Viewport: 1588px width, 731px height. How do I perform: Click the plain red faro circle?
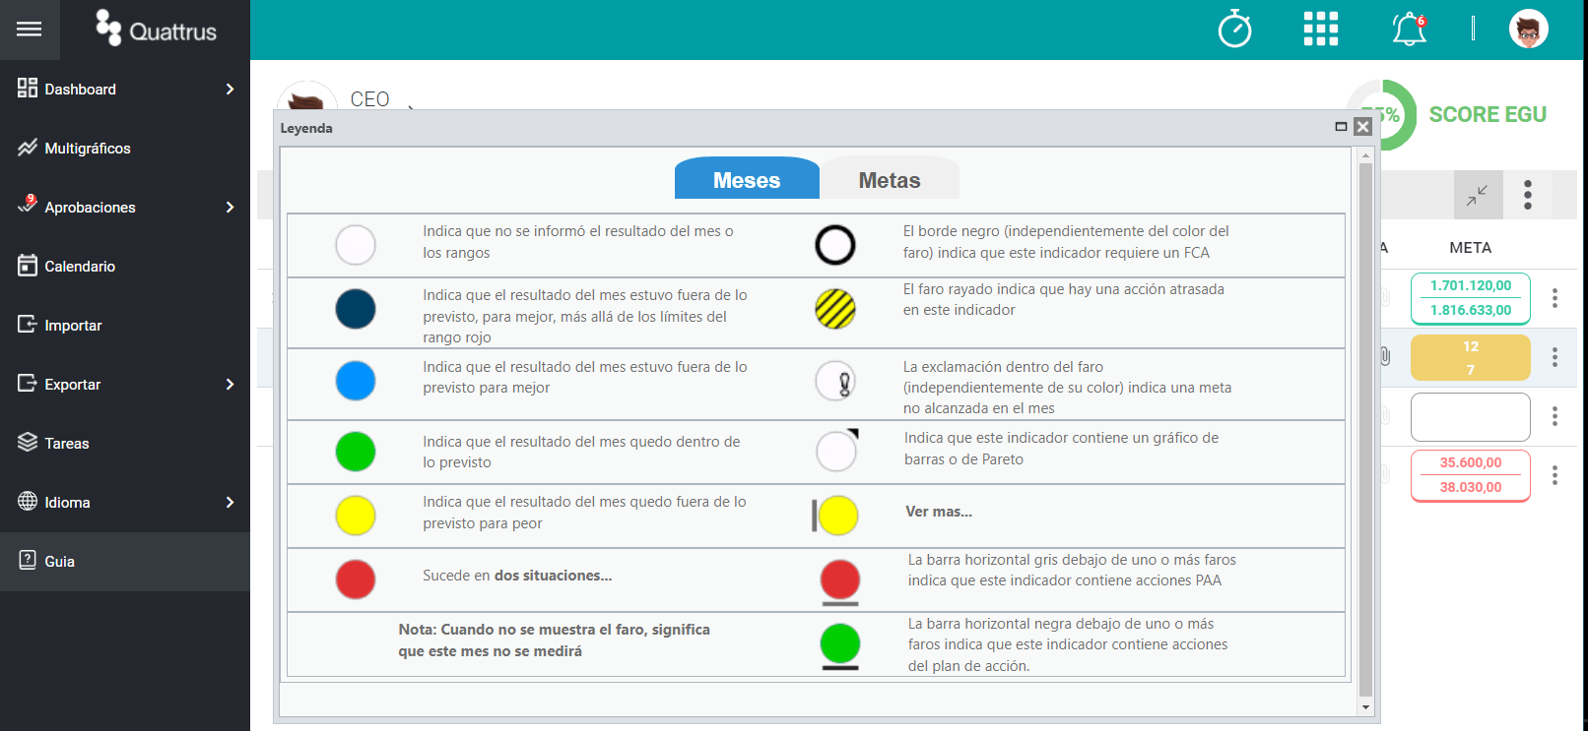tap(356, 579)
